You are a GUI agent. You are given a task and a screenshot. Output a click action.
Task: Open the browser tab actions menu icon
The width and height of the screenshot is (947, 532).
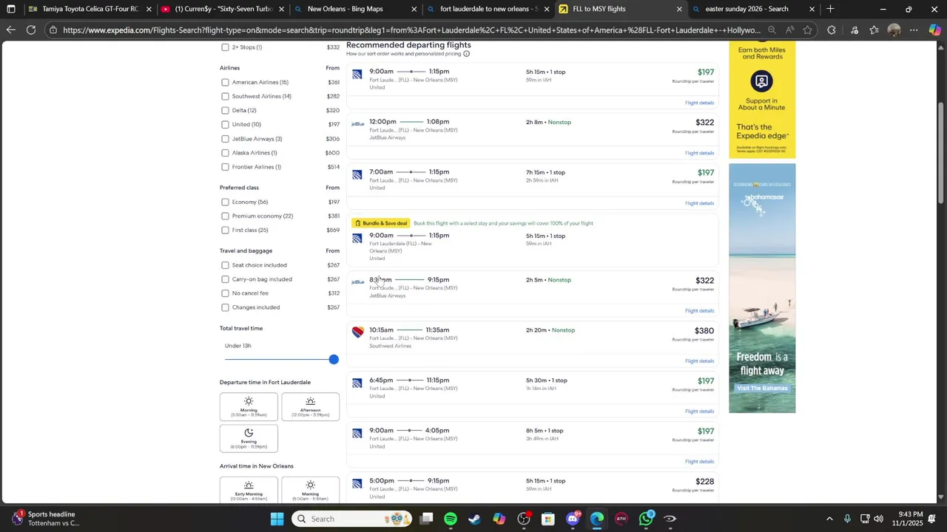(x=10, y=9)
